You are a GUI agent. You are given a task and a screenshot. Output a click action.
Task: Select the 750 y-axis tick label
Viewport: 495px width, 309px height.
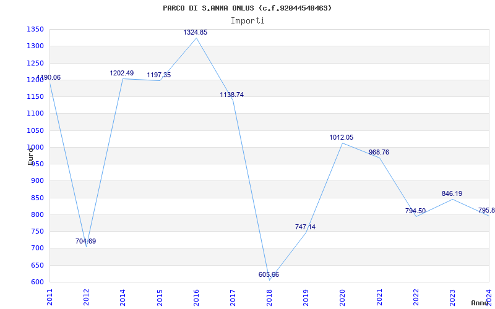point(37,231)
